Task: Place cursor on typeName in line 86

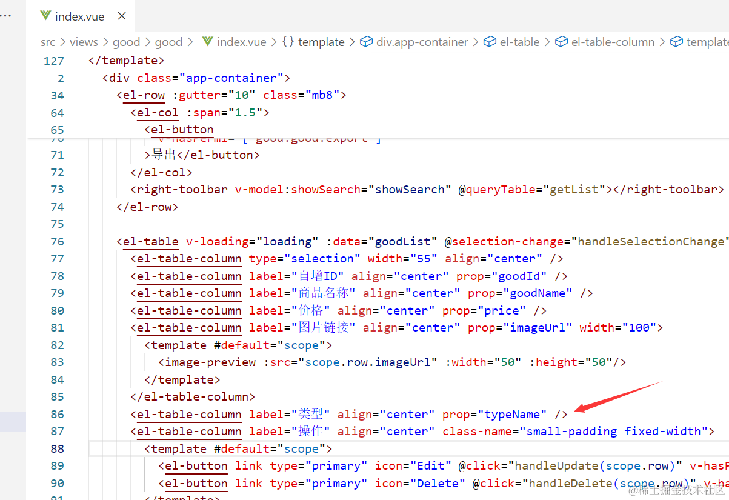Action: (512, 415)
